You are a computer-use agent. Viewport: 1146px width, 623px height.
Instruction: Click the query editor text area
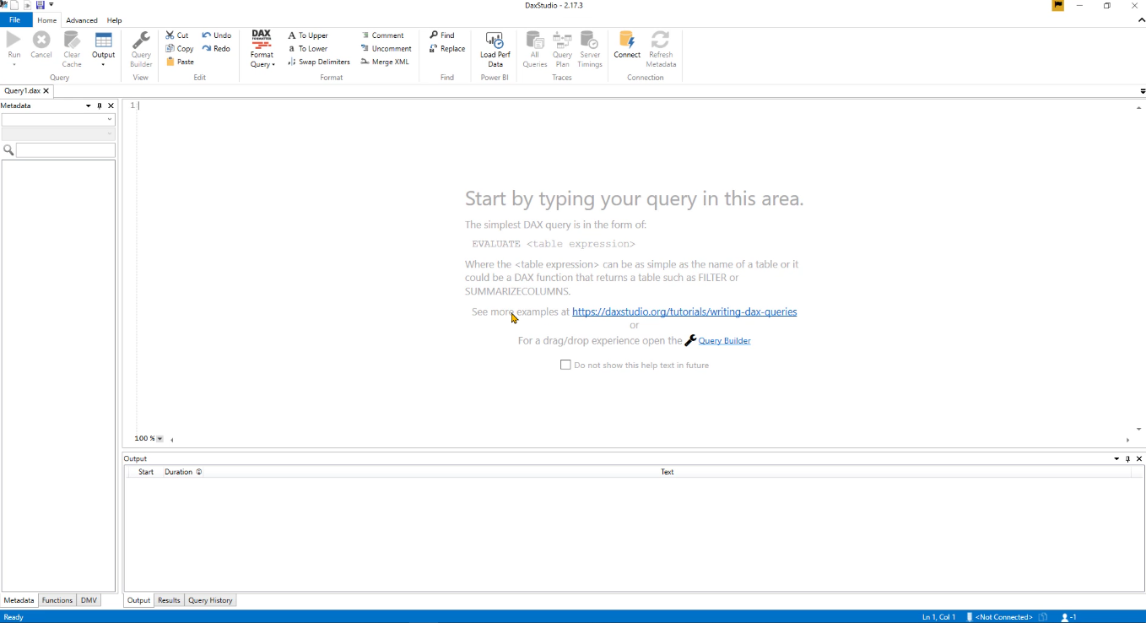click(x=633, y=266)
